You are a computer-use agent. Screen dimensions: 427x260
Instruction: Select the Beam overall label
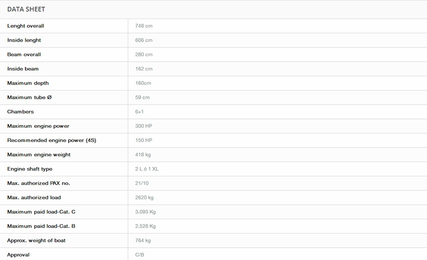[x=24, y=55]
